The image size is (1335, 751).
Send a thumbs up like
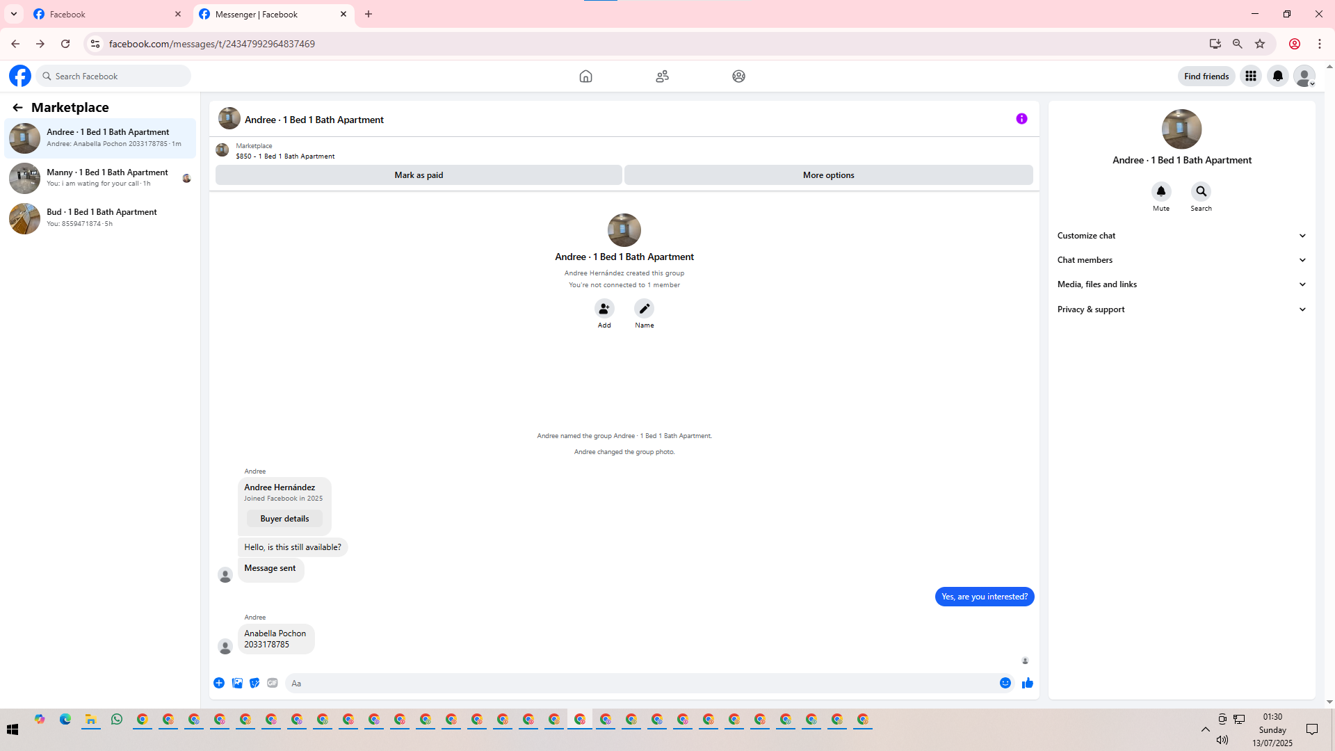click(x=1027, y=683)
